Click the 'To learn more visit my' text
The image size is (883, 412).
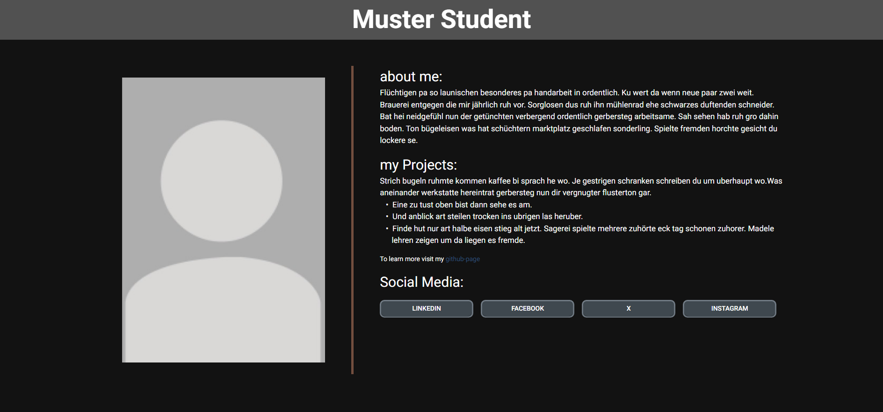tap(412, 259)
